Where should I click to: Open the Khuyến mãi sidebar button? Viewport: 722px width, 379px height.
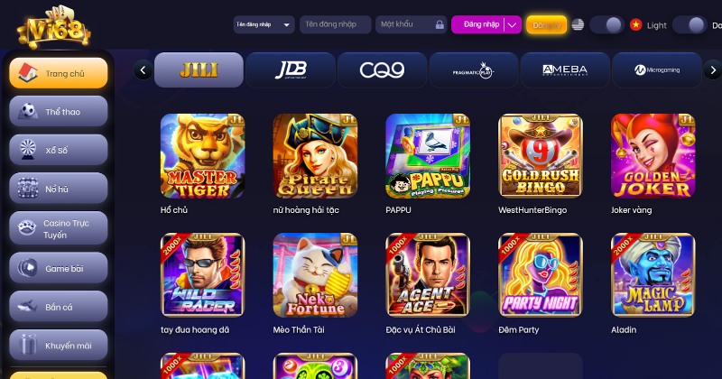(x=59, y=346)
